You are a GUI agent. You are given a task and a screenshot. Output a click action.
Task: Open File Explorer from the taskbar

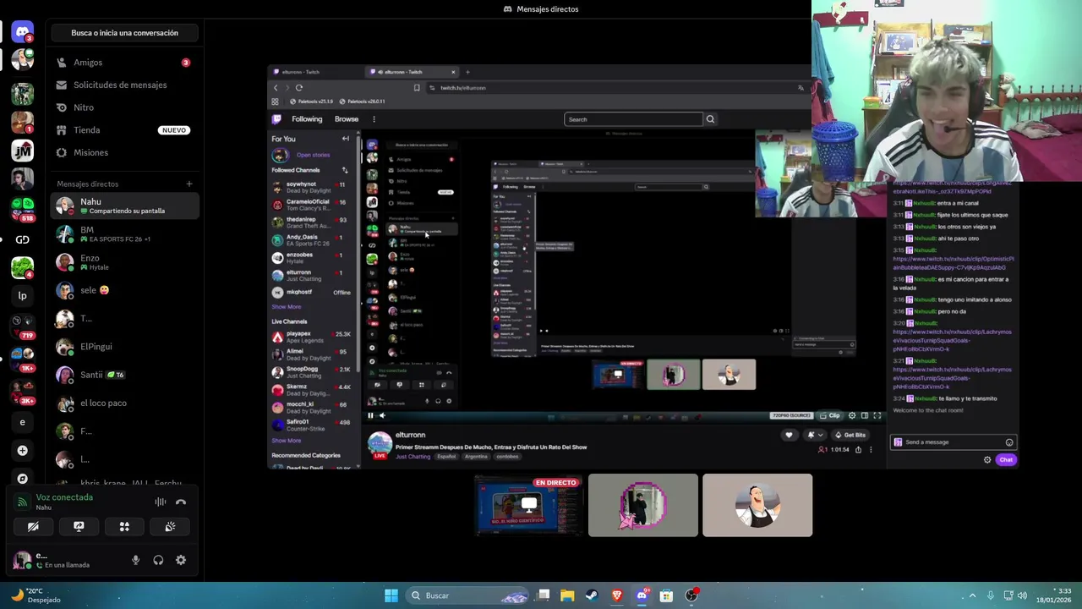click(567, 595)
